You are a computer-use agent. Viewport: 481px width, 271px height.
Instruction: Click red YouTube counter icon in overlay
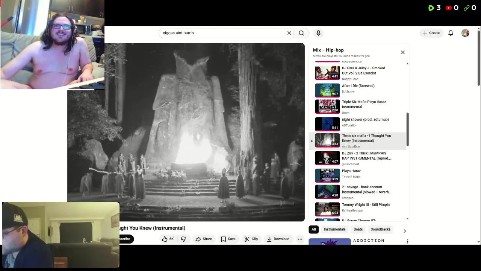click(449, 8)
